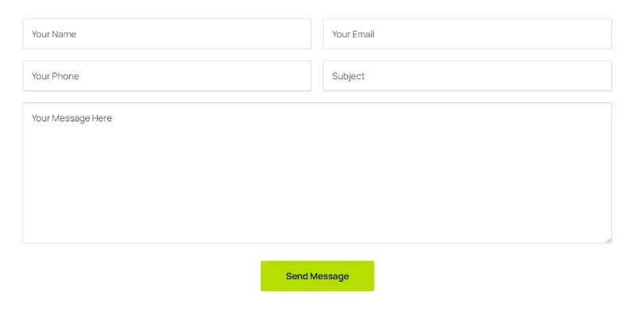Submit the form with the green button
The height and width of the screenshot is (315, 636).
317,276
